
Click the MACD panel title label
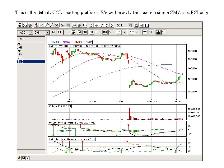coord(72,123)
